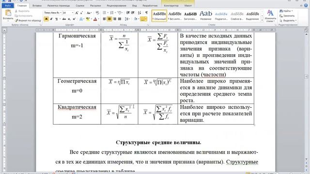The width and height of the screenshot is (310, 174).
Task: Sort text with the A-Z icon
Action: click(139, 13)
